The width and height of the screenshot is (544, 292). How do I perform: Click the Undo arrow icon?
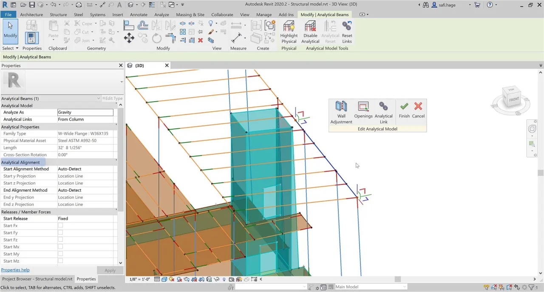pyautogui.click(x=53, y=5)
